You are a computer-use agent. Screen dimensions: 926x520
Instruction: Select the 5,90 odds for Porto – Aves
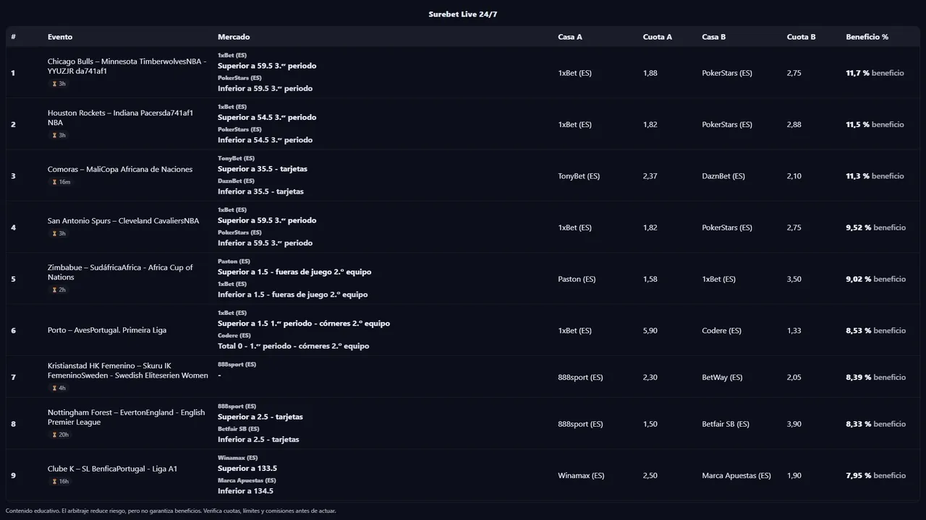click(x=650, y=331)
